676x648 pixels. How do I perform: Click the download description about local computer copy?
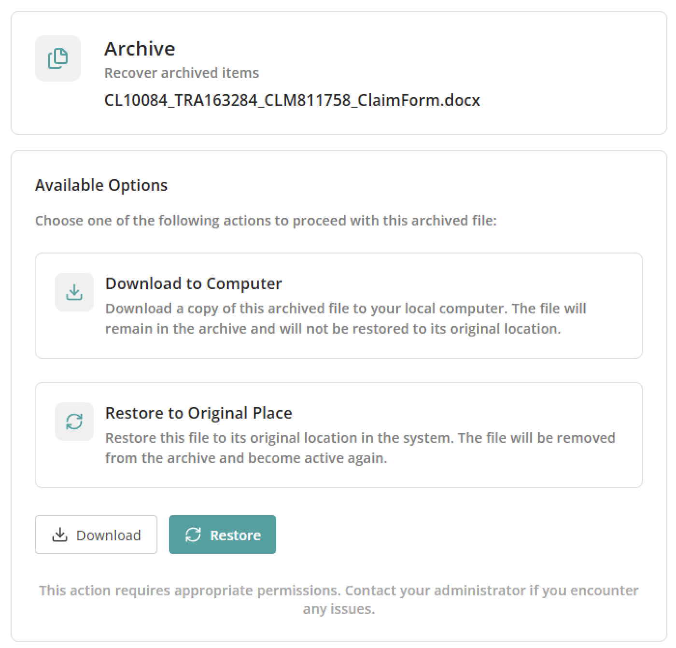346,319
